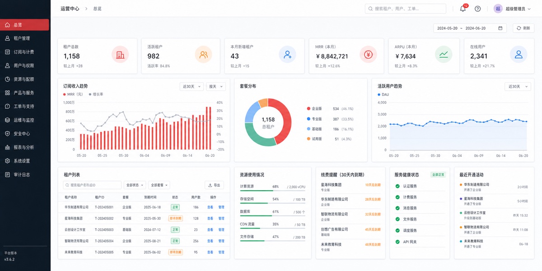Click API 网关 green check icon
The width and height of the screenshot is (542, 271).
(397, 242)
